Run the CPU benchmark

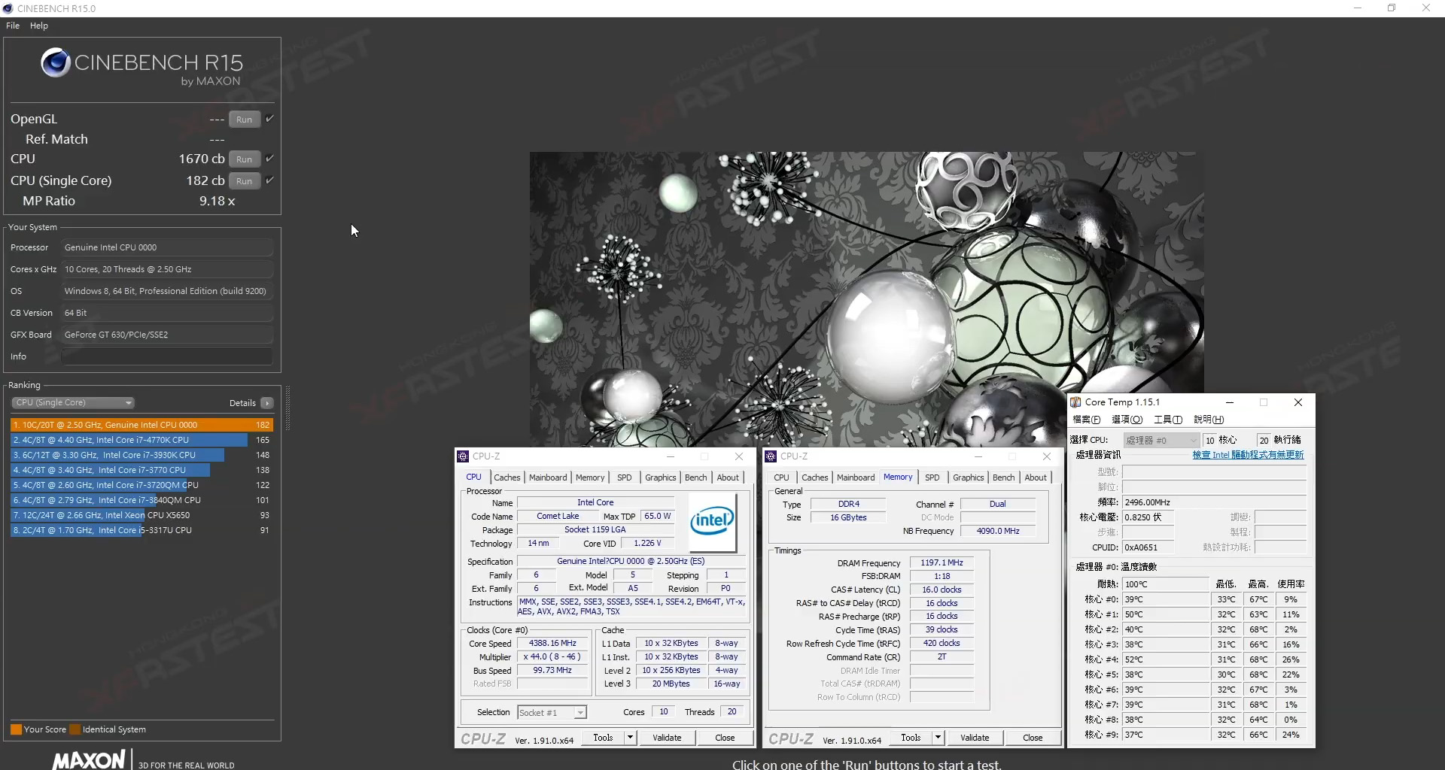[245, 159]
